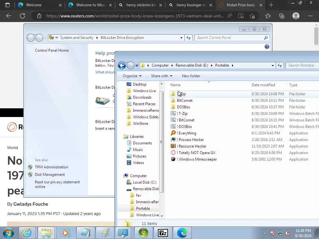
Task: Click the Search Portable field
Action: pos(302,65)
